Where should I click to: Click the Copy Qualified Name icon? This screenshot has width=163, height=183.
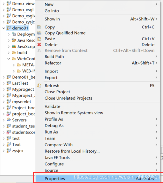pos(39,33)
